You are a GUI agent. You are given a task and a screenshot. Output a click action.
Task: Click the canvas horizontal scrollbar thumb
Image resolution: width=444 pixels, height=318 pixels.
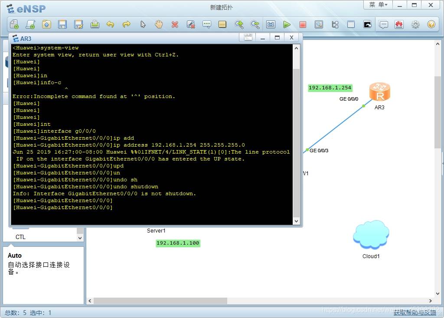click(160, 301)
